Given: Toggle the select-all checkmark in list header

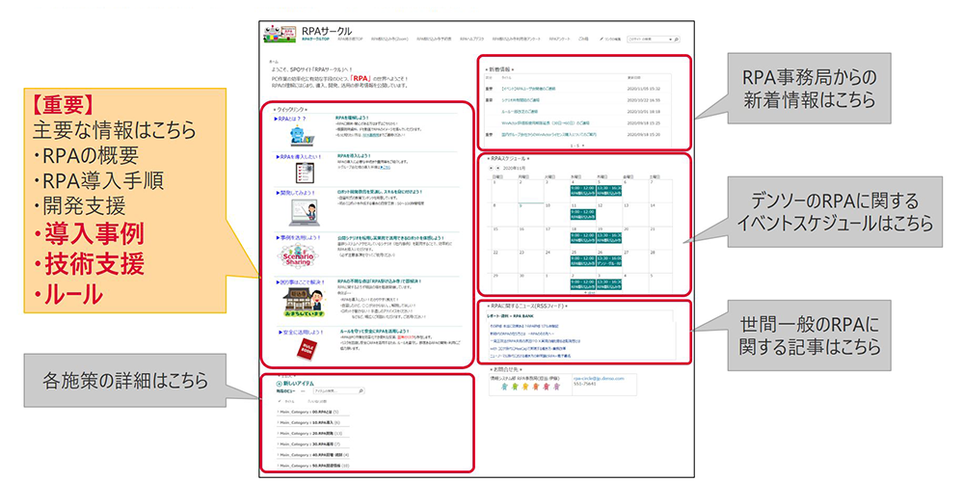Looking at the screenshot, I should 280,401.
